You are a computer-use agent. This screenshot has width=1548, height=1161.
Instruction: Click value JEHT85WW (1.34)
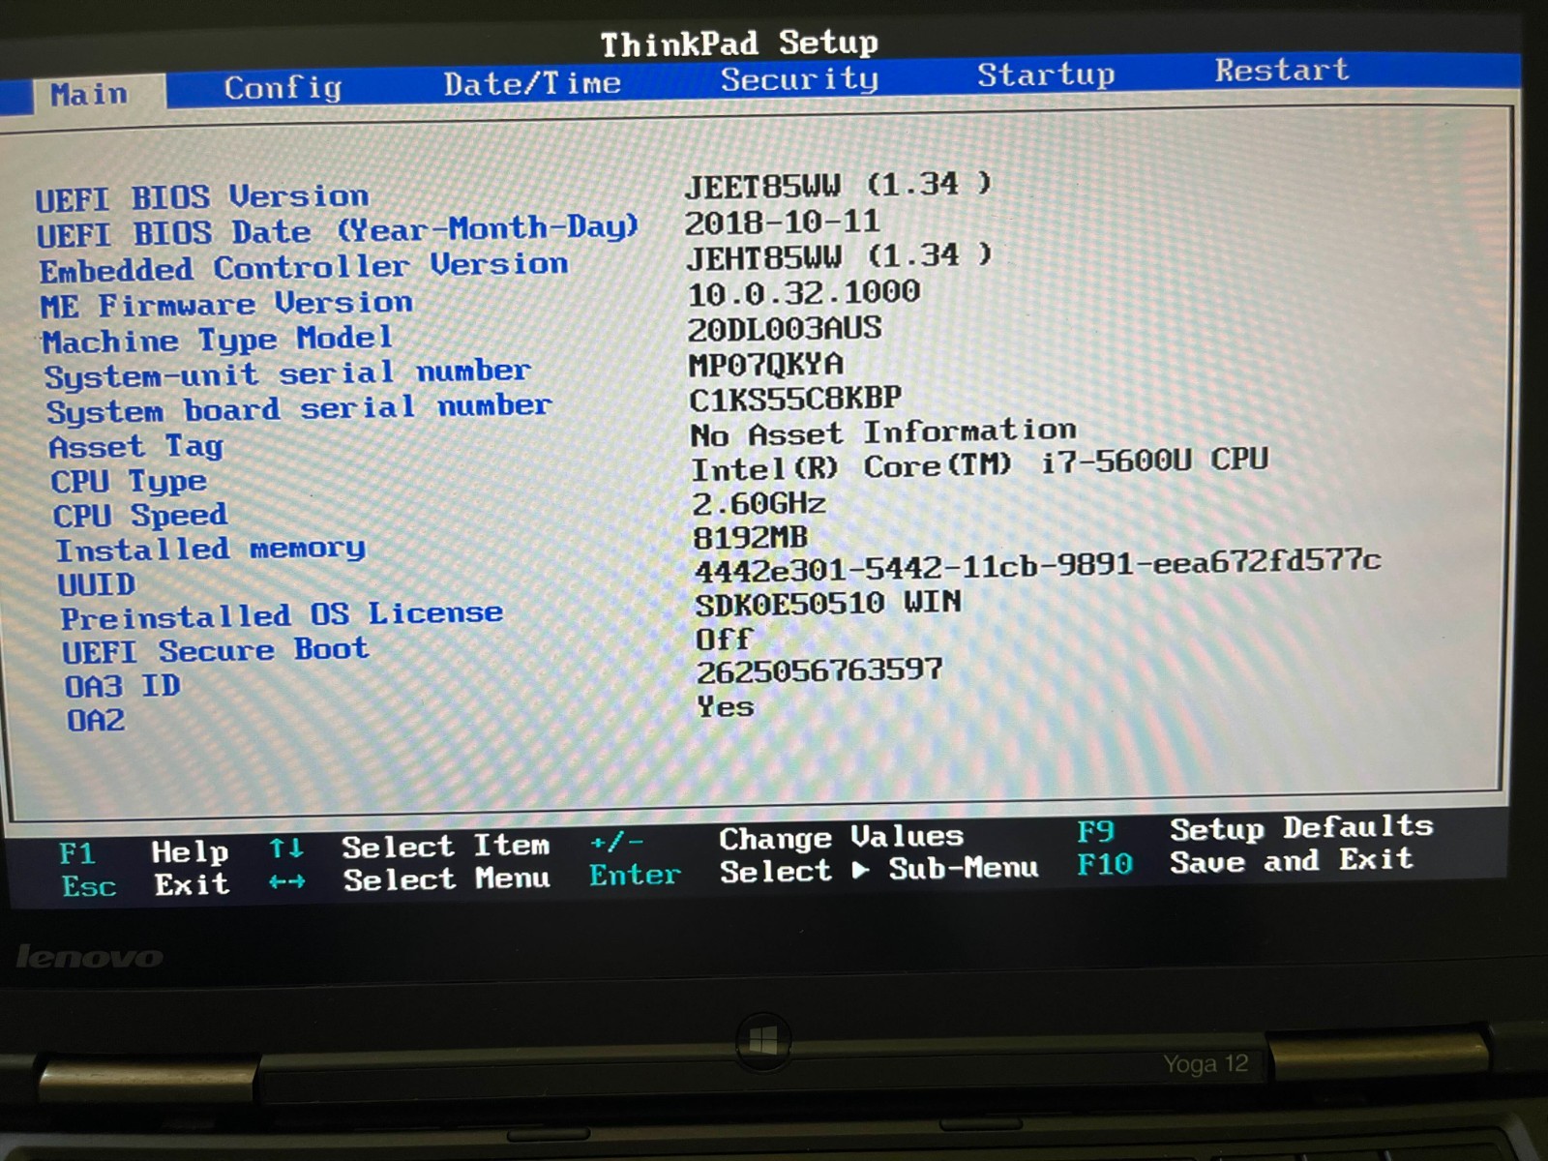click(839, 257)
